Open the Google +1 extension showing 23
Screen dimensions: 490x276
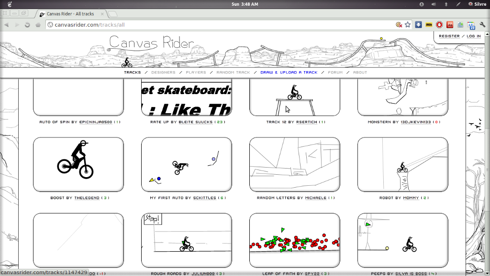click(471, 25)
